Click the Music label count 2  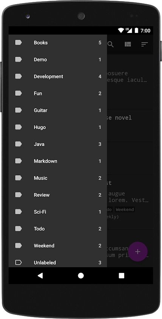100,178
